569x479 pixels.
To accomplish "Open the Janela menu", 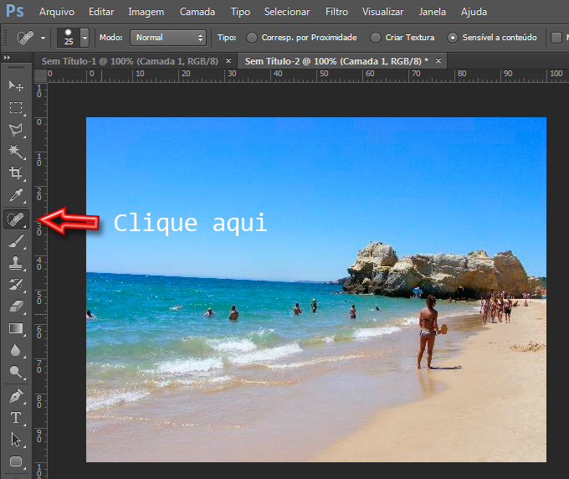I will click(x=433, y=12).
